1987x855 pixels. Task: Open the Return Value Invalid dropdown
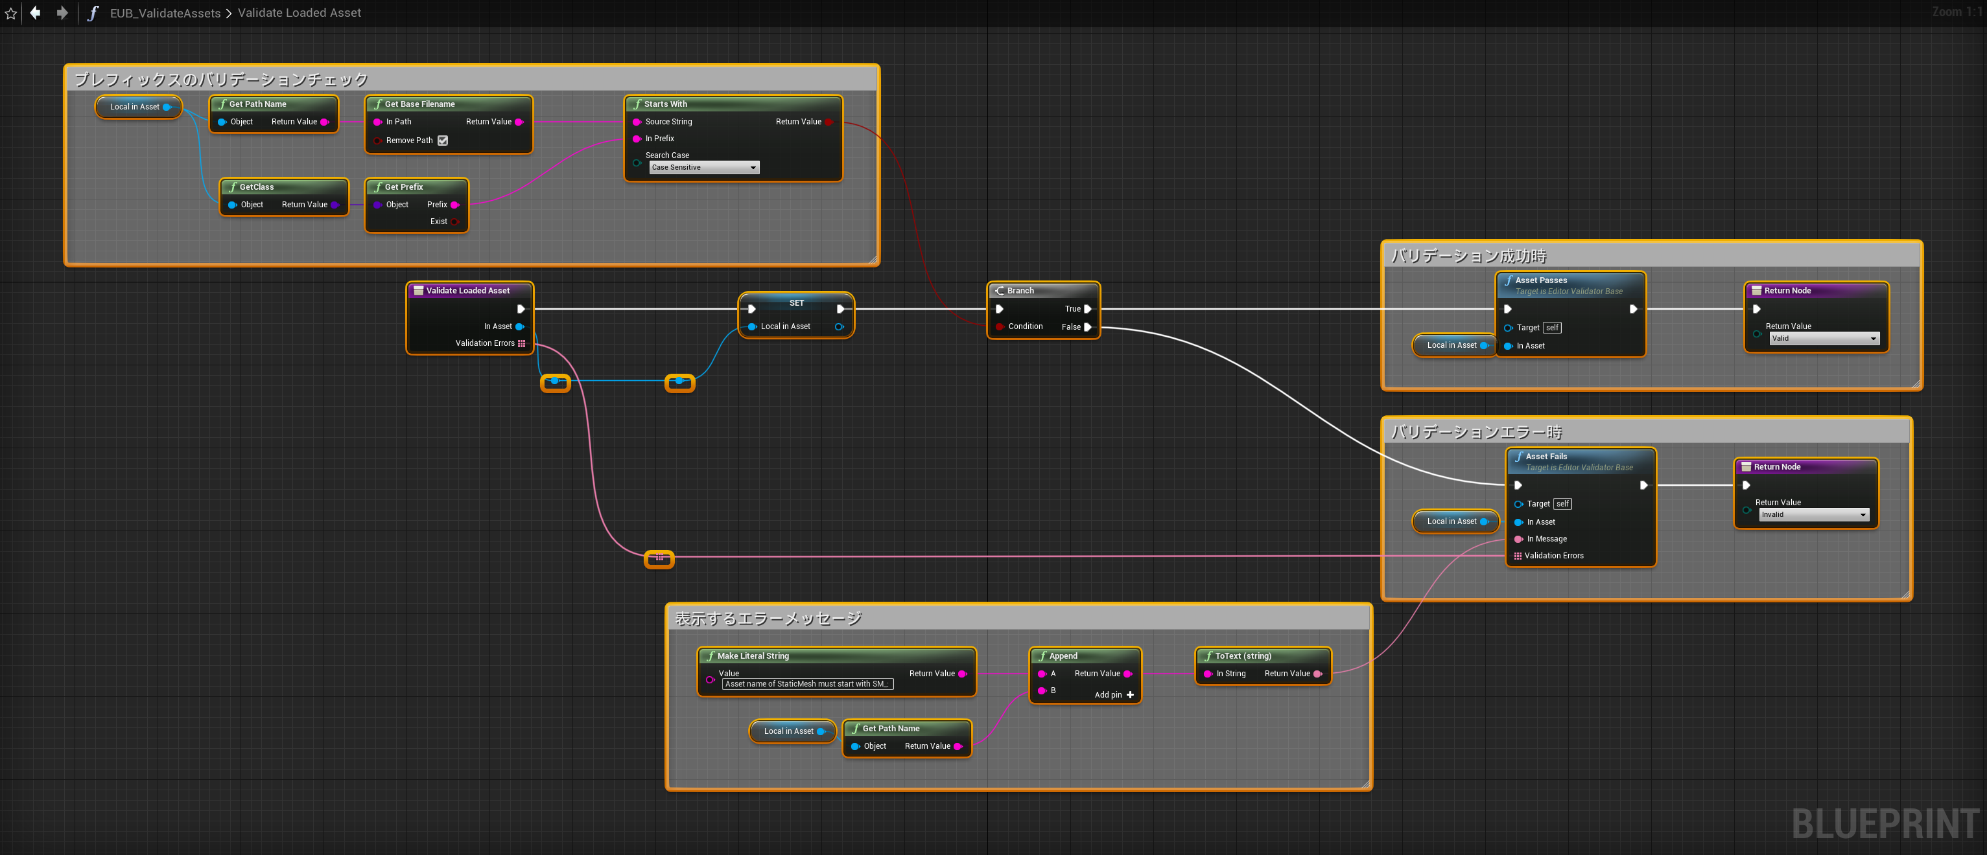(x=1813, y=514)
